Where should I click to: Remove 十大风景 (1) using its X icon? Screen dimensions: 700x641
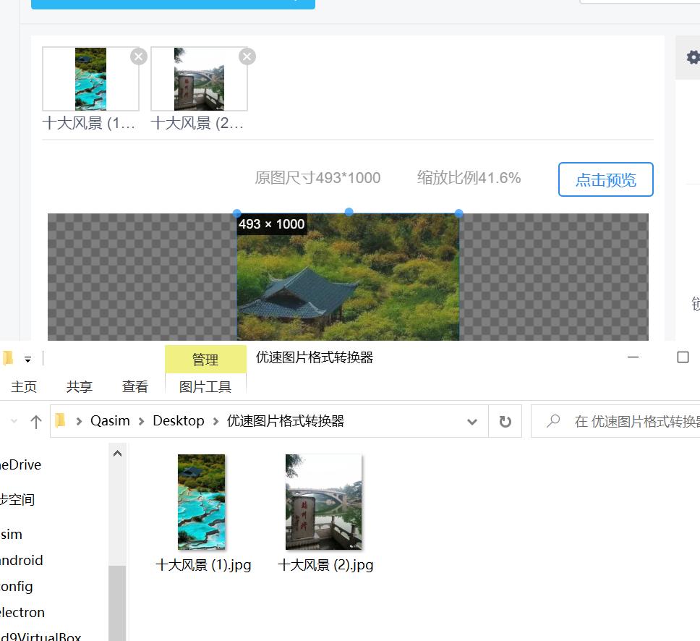click(x=138, y=56)
